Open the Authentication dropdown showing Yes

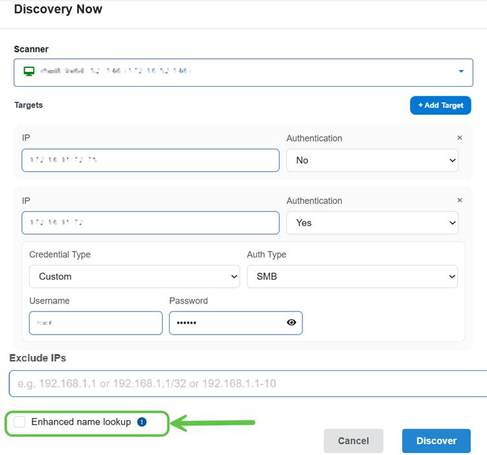372,223
